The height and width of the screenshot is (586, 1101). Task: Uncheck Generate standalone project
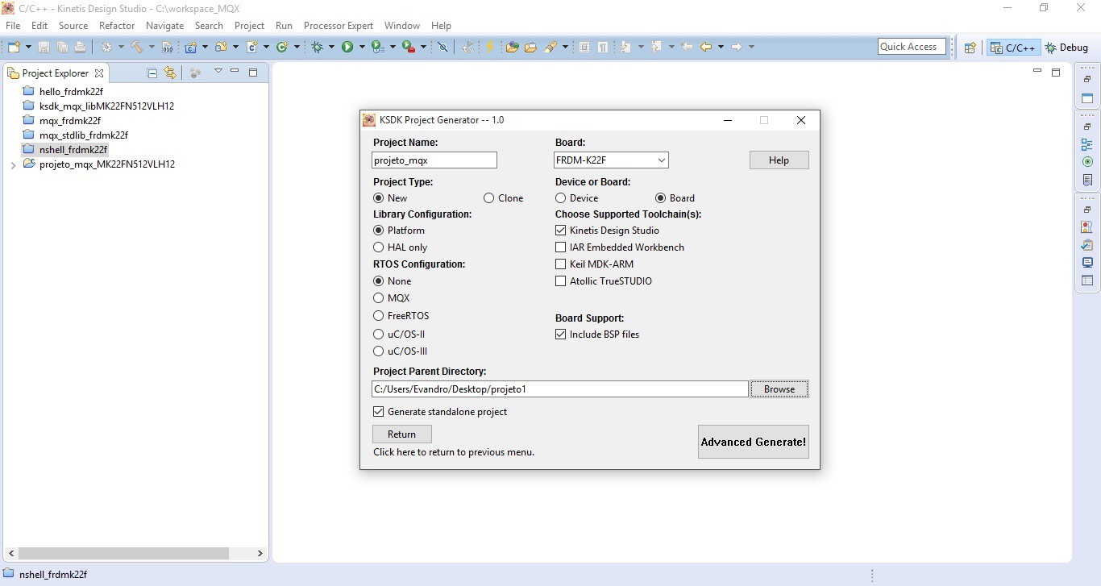pos(379,412)
